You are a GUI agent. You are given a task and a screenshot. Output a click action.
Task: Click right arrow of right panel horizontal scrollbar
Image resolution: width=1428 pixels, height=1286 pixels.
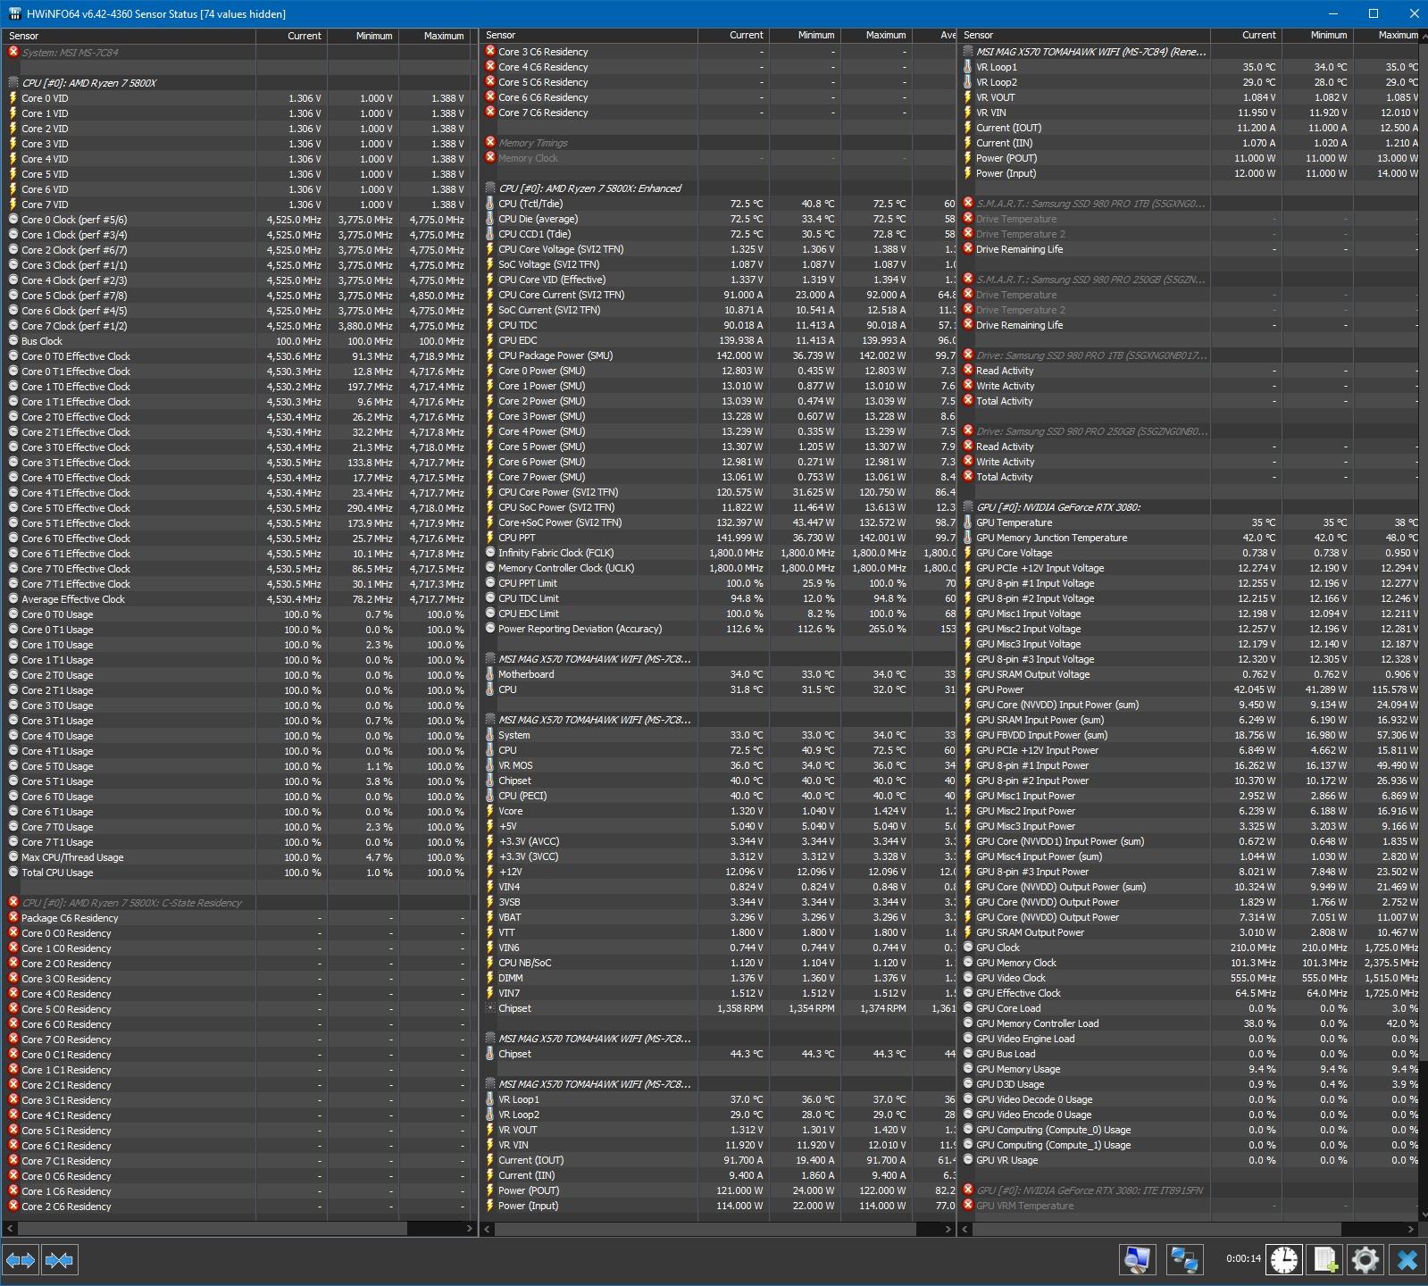coord(1413,1229)
